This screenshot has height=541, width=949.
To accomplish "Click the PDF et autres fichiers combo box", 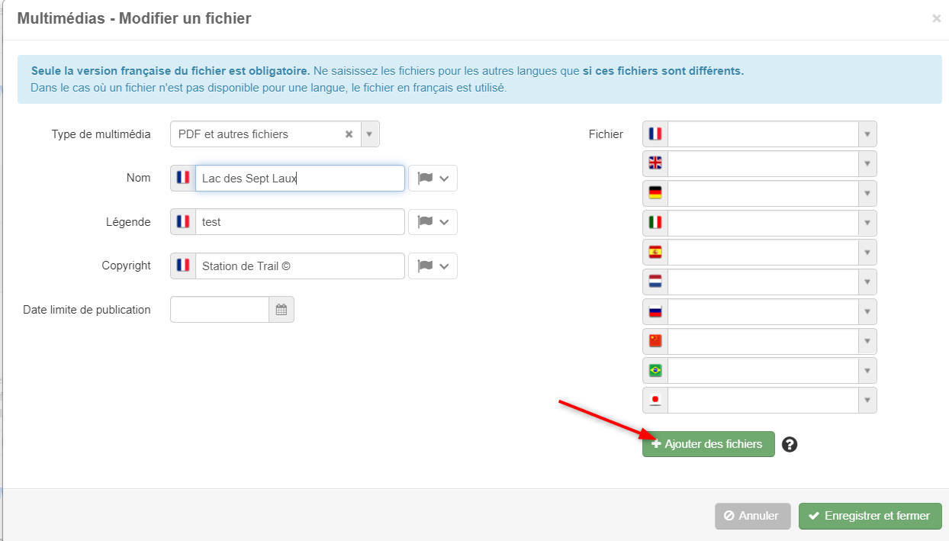I will tap(275, 134).
